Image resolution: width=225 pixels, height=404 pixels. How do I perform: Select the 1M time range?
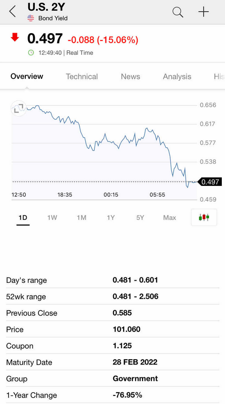81,218
